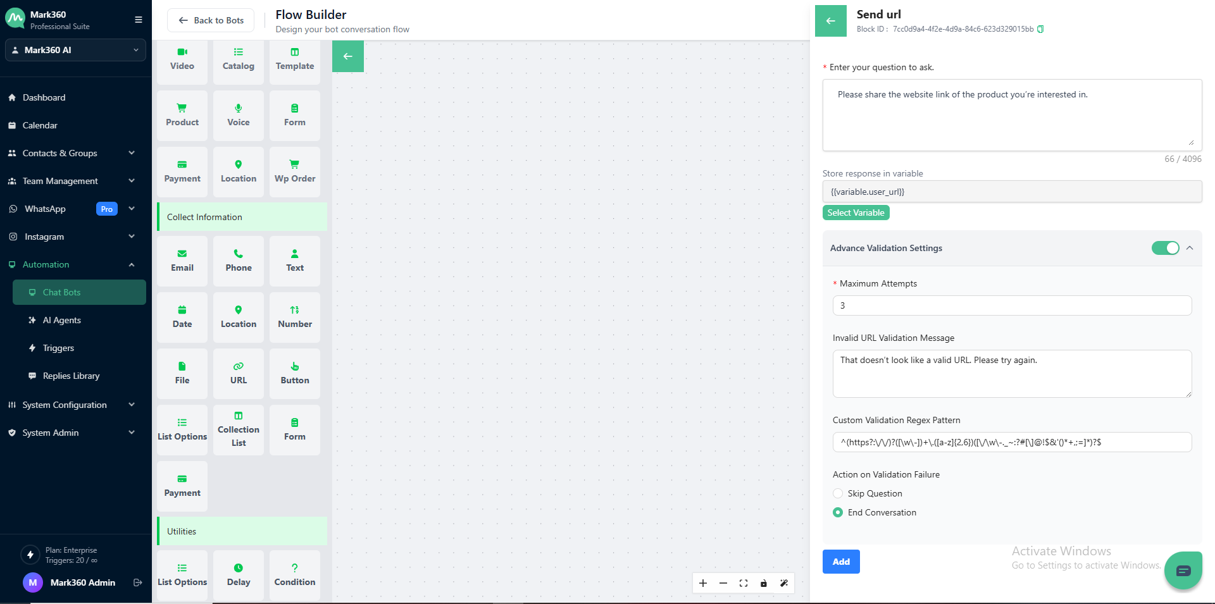Select the Skip Question radio option
The height and width of the screenshot is (604, 1215).
pos(838,493)
